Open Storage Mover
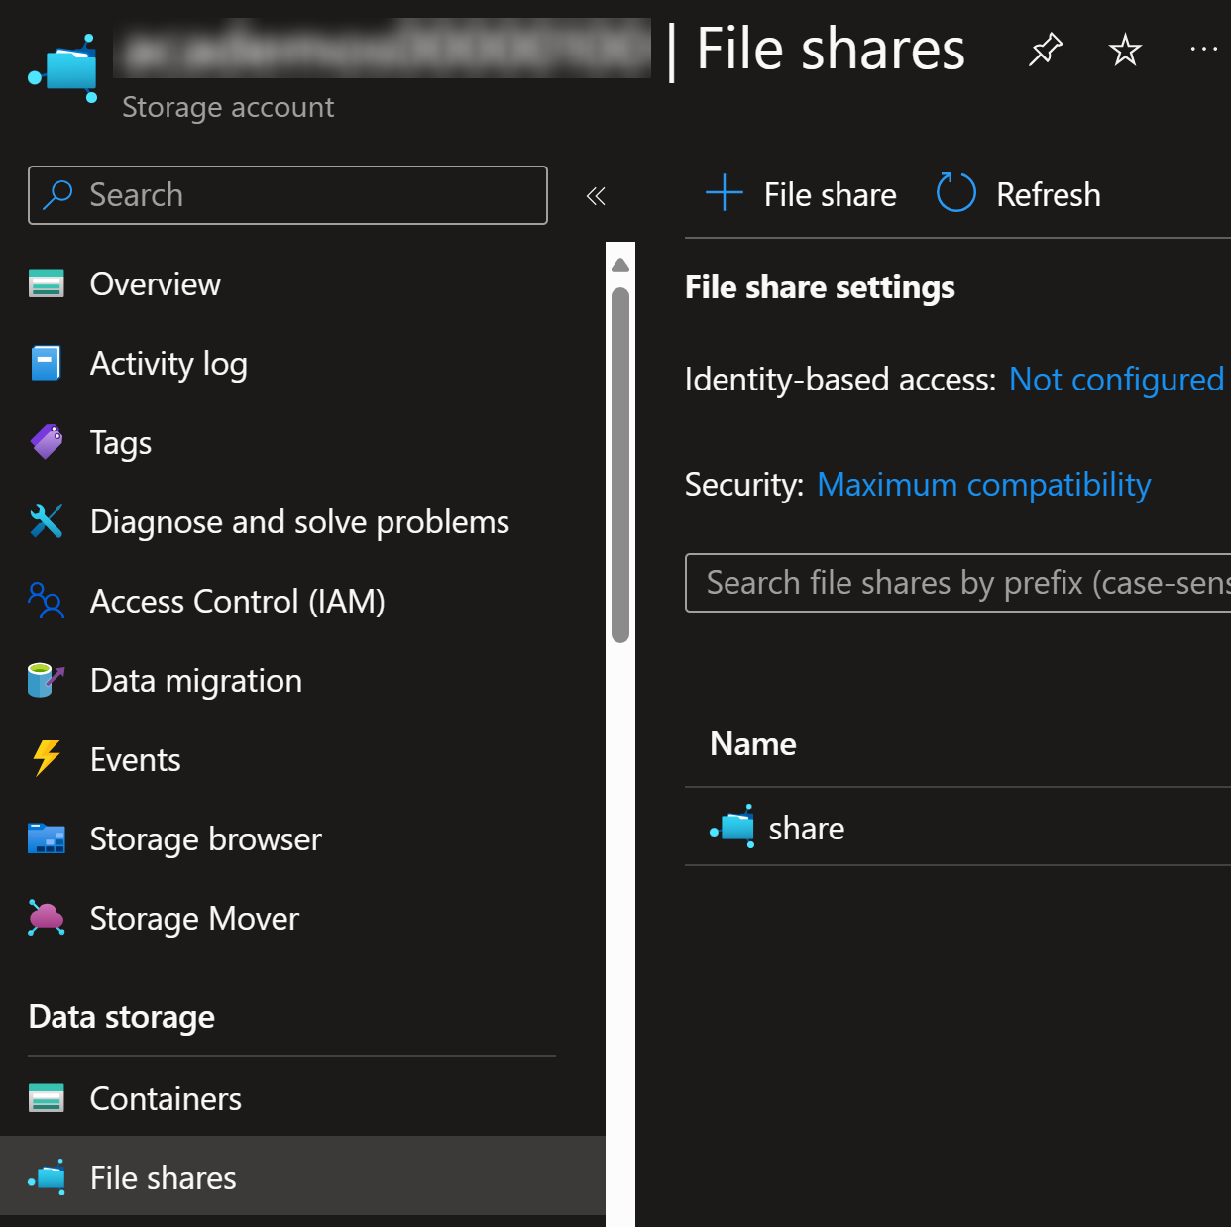 (194, 919)
